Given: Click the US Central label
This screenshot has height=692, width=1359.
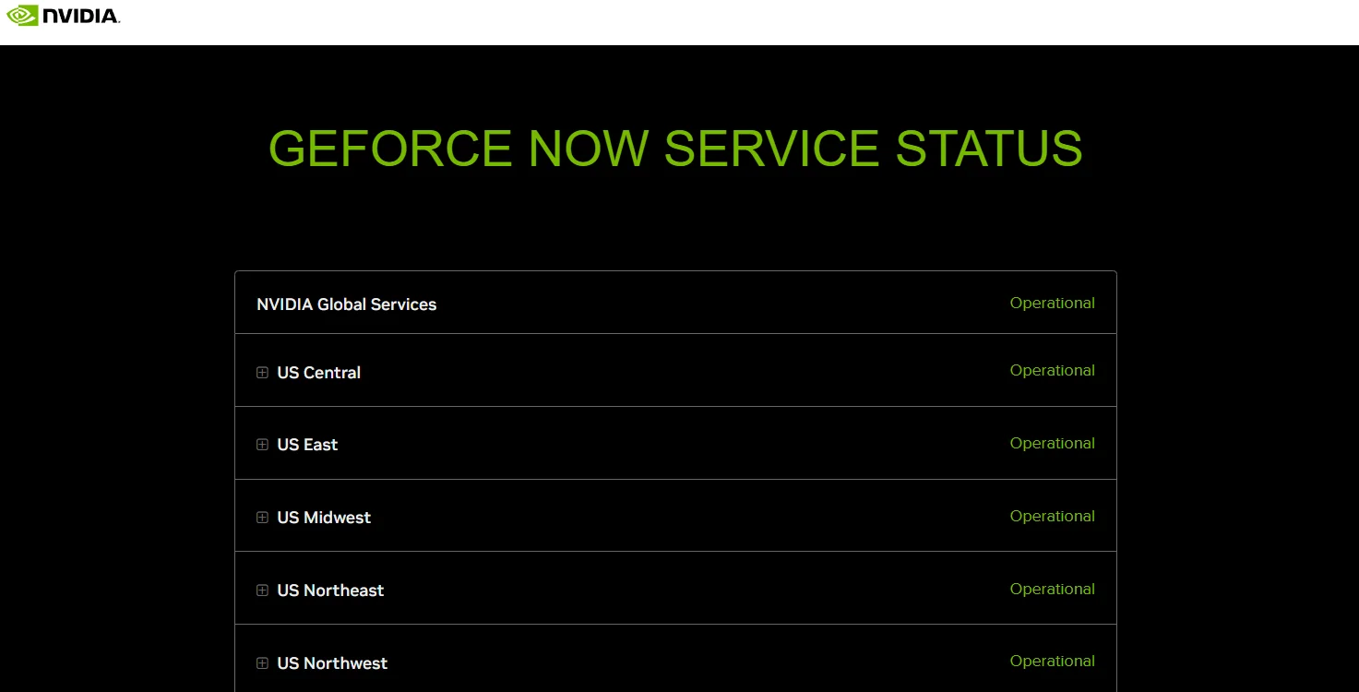Looking at the screenshot, I should (x=319, y=373).
